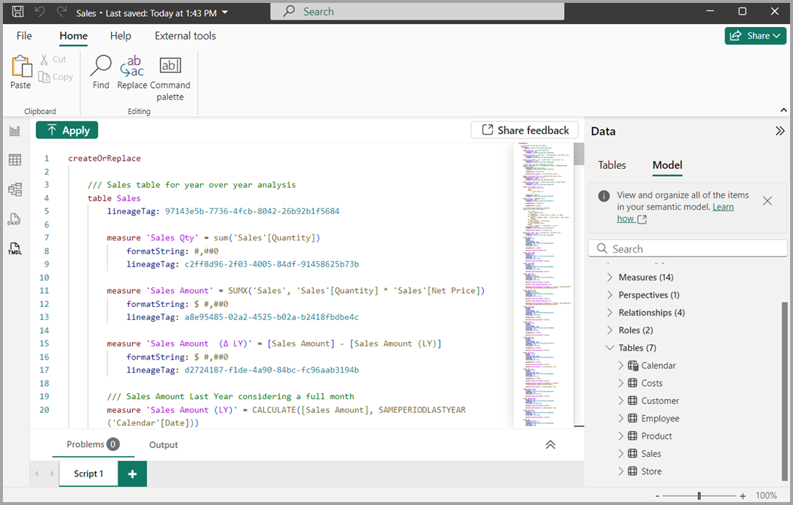Click the Apply button
The height and width of the screenshot is (505, 793).
pyautogui.click(x=67, y=129)
